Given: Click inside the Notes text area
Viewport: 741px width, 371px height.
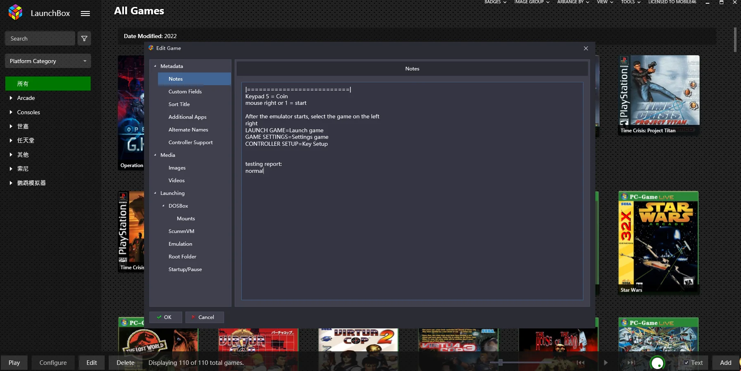Looking at the screenshot, I should coord(412,191).
